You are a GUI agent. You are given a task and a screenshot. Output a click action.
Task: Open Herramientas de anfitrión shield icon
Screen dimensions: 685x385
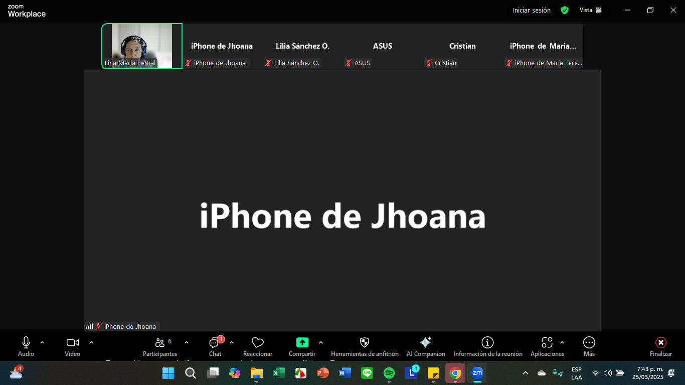point(365,343)
